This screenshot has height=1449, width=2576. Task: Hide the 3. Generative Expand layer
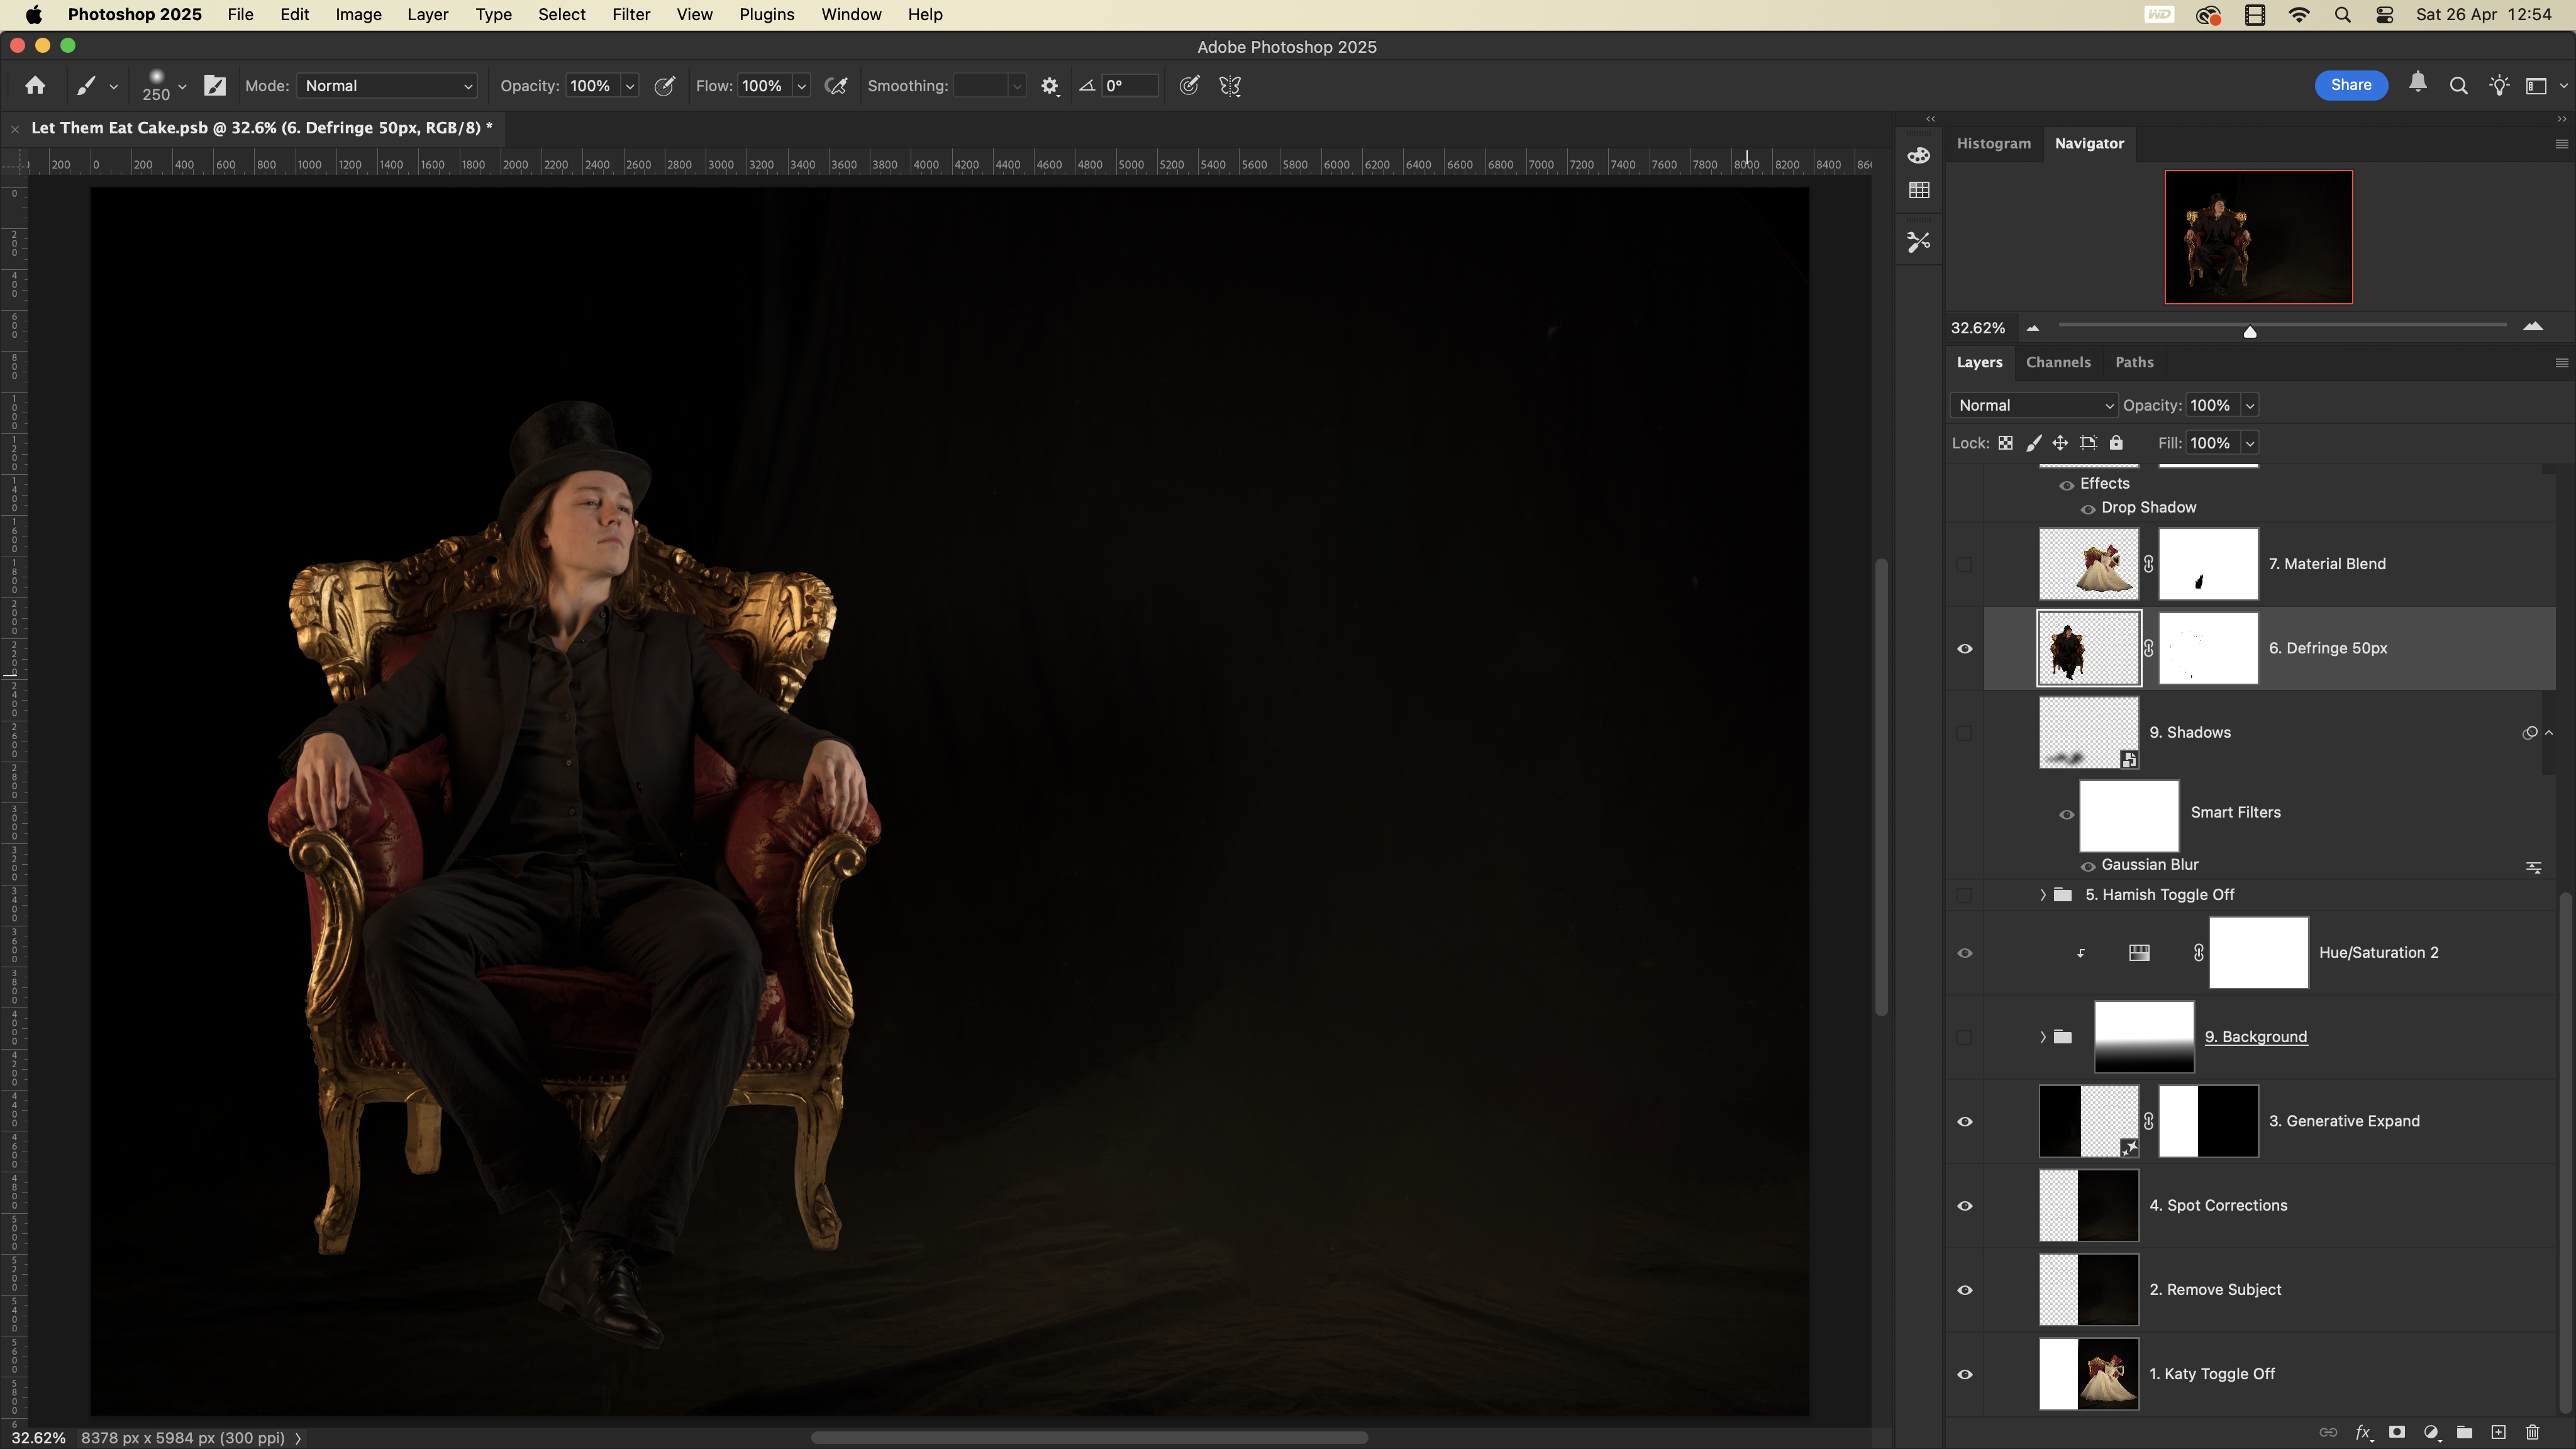tap(1964, 1121)
